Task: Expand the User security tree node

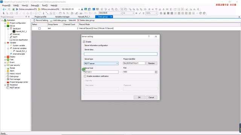Action: coord(5,65)
